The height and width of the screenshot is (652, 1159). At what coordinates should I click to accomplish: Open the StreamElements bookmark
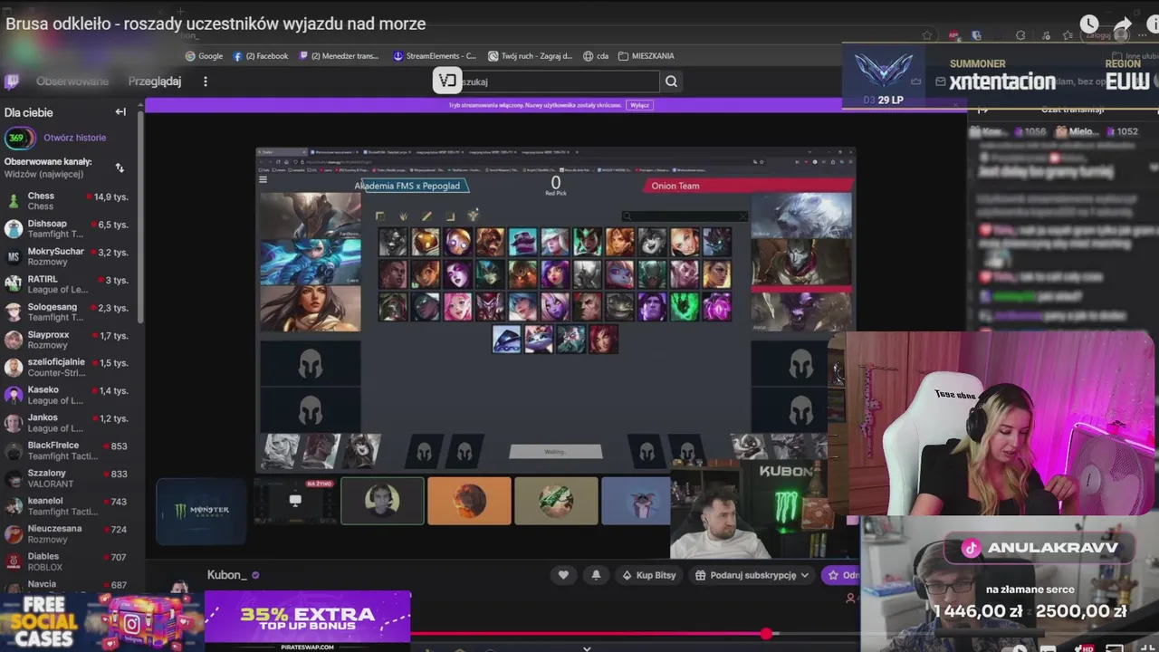(x=435, y=56)
